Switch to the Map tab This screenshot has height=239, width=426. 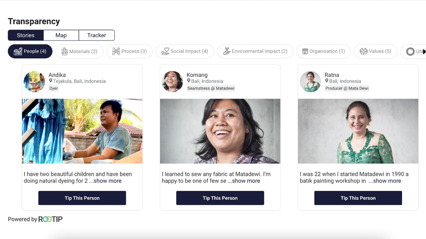point(61,35)
